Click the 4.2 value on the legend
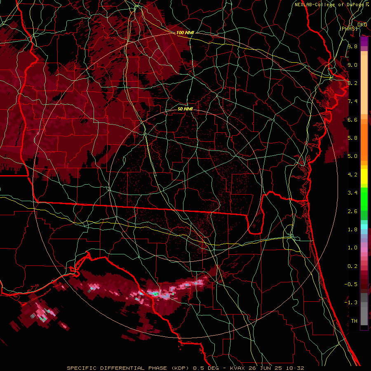 click(352, 175)
